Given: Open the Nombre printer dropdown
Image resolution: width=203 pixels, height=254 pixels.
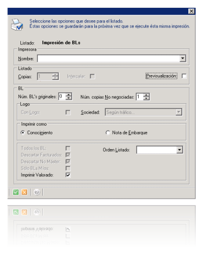Looking at the screenshot, I should [x=183, y=58].
